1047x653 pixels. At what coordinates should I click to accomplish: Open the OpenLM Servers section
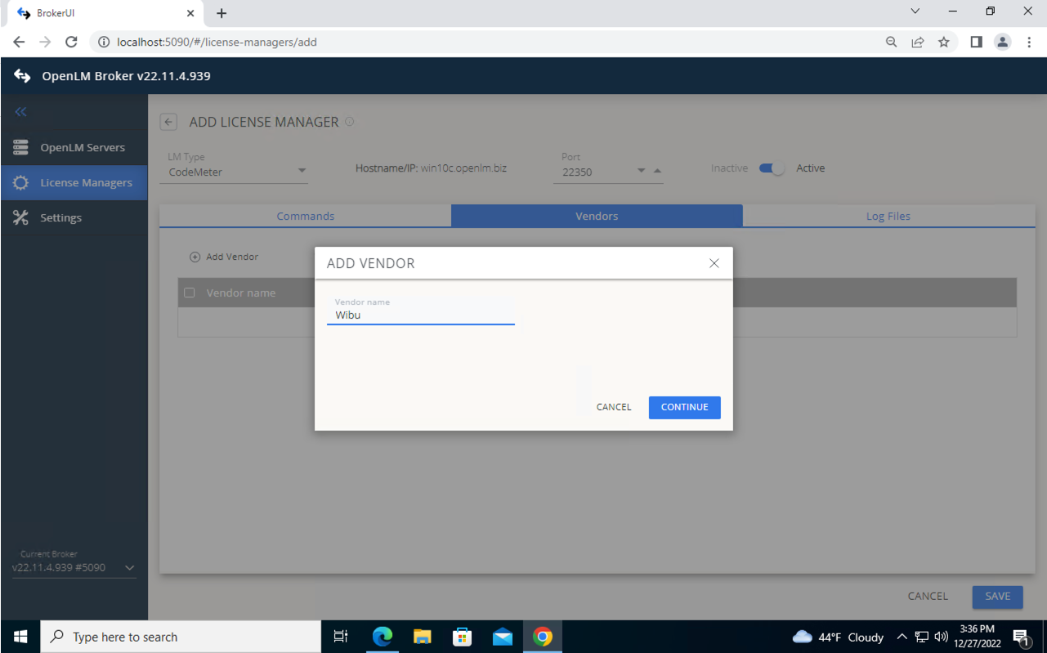coord(83,147)
